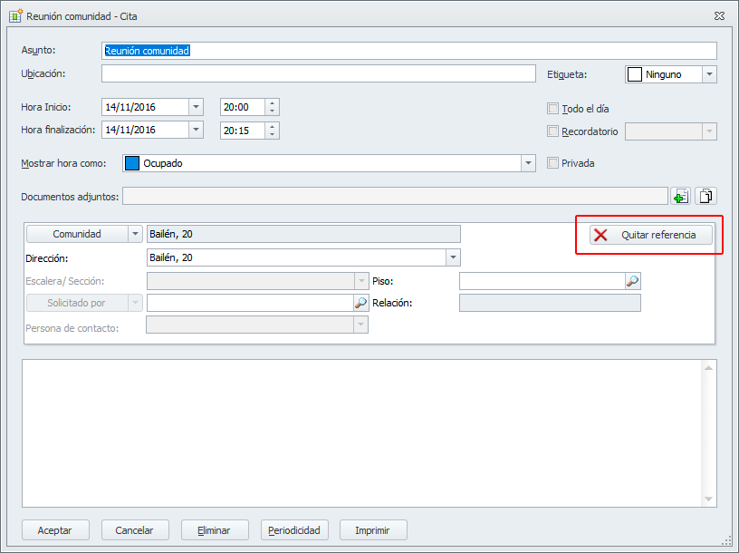Click the Comunidad button
The height and width of the screenshot is (553, 739).
point(77,234)
